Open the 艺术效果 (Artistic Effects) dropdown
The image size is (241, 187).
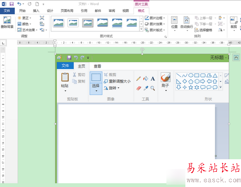(27, 30)
